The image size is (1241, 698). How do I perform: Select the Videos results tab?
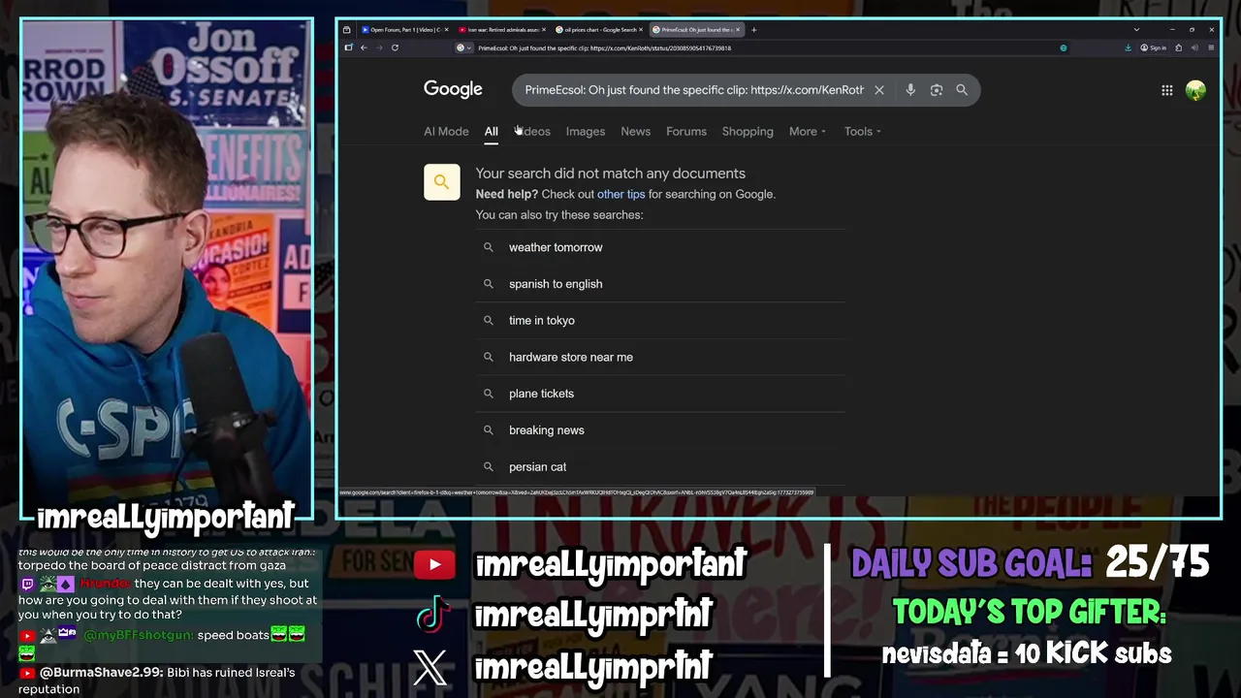532,131
